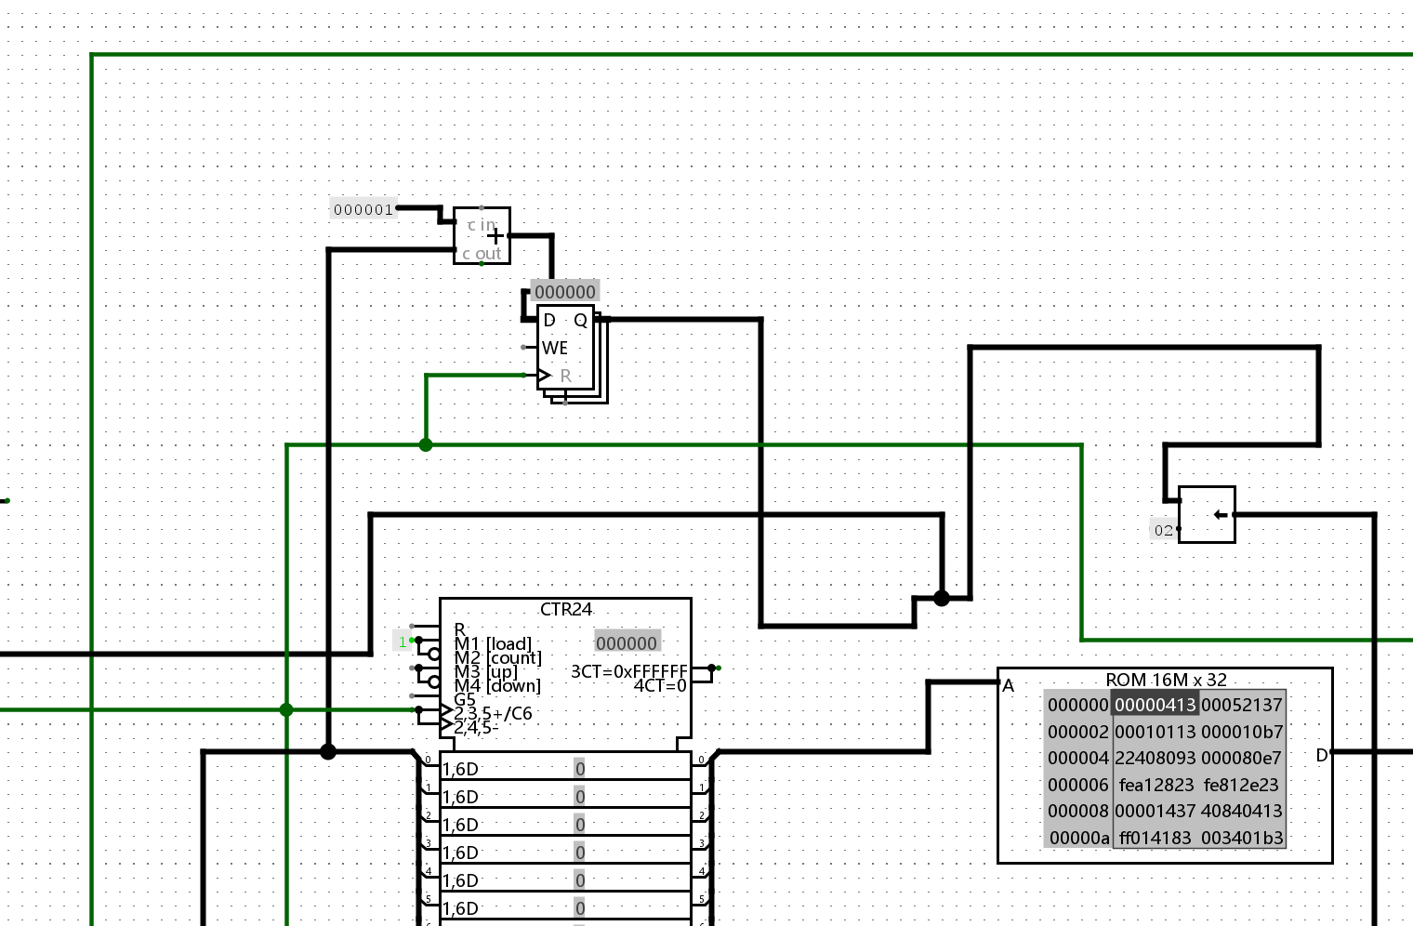Click the 3CT=0xFFFFFF counter output label
The width and height of the screenshot is (1413, 926).
click(x=628, y=671)
